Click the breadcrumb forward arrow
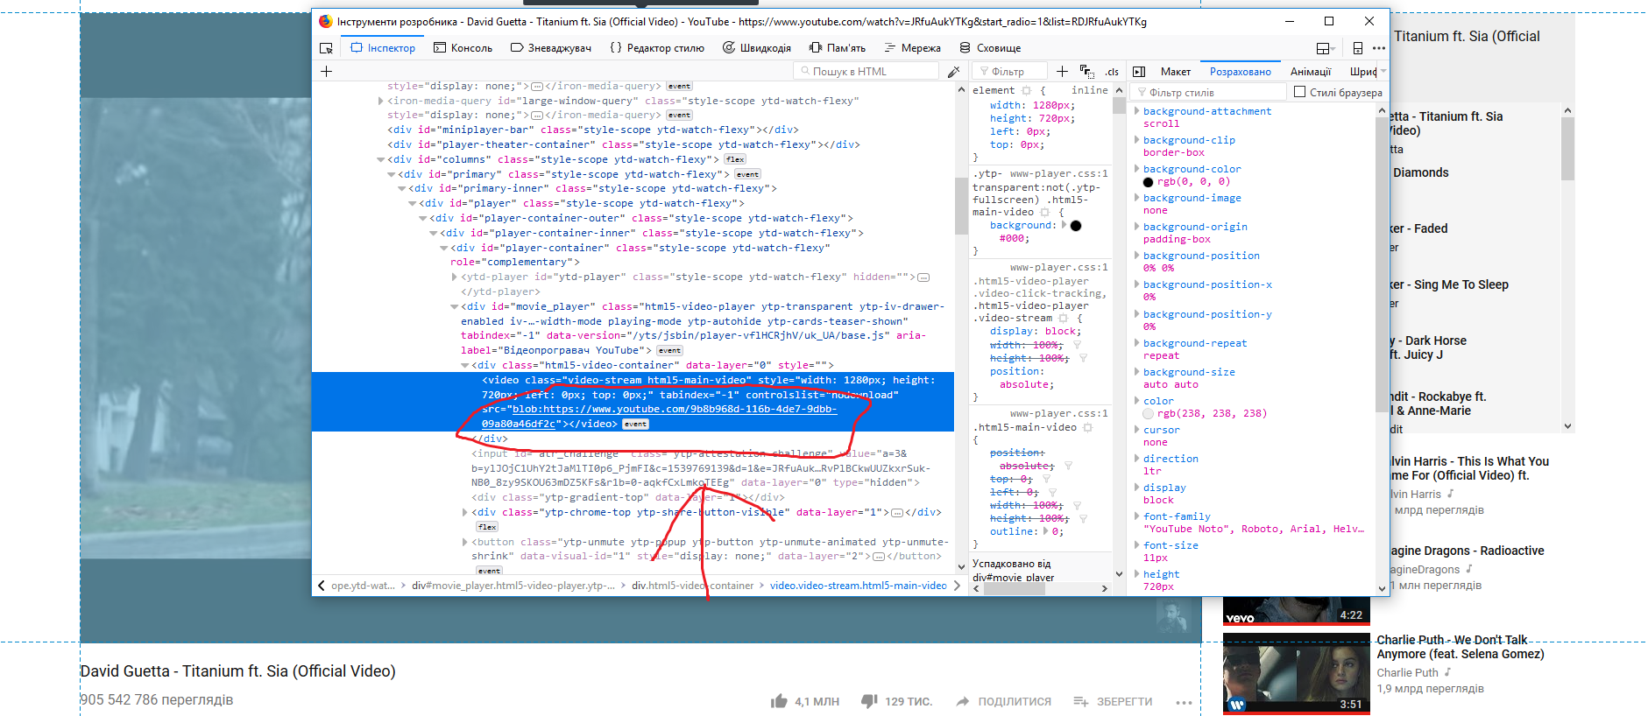 (956, 586)
